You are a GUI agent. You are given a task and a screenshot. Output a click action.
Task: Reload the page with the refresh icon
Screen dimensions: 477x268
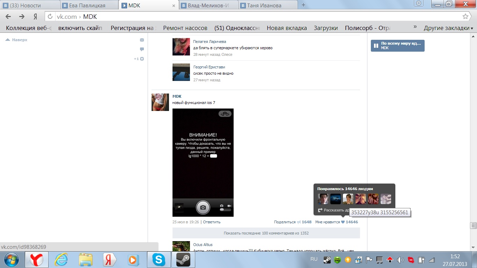click(x=50, y=16)
